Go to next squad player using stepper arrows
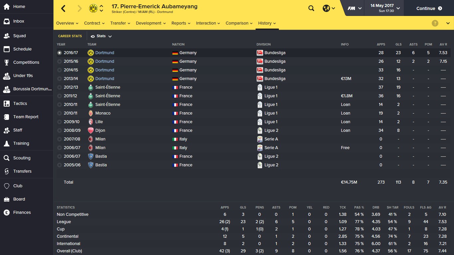This screenshot has height=255, width=454. tap(101, 11)
